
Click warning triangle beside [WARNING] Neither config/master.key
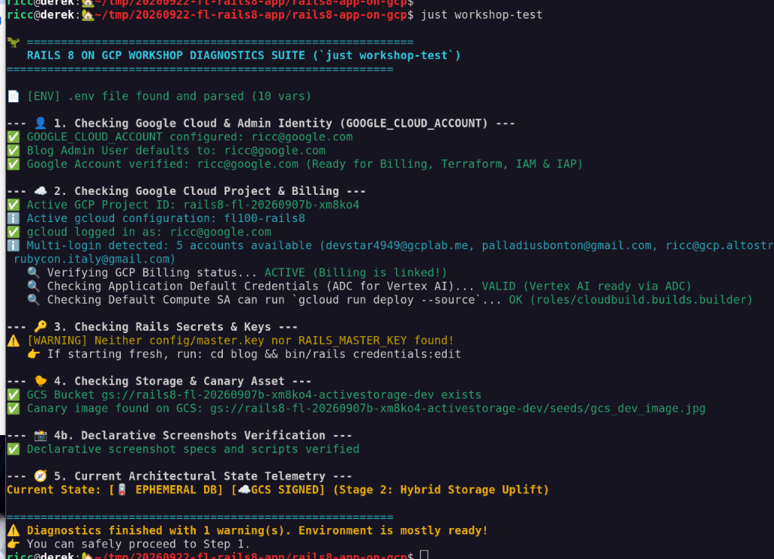(x=14, y=341)
